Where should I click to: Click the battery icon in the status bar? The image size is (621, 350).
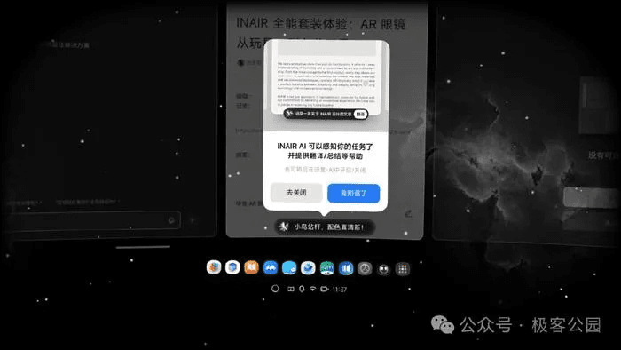(325, 289)
